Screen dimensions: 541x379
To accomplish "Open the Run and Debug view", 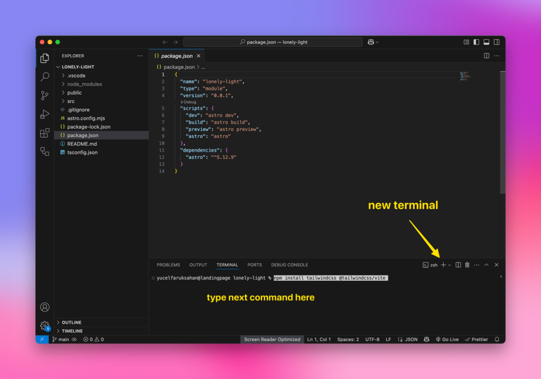I will (45, 114).
